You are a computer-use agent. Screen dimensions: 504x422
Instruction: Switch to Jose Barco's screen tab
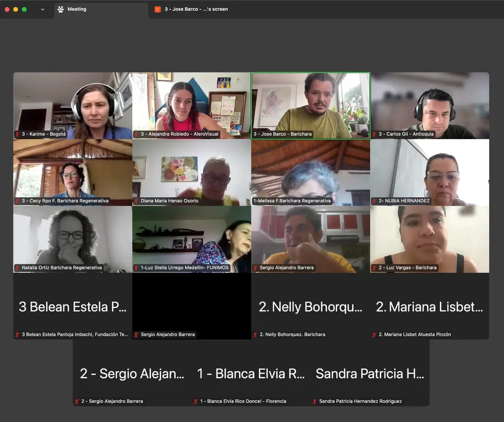pos(191,9)
